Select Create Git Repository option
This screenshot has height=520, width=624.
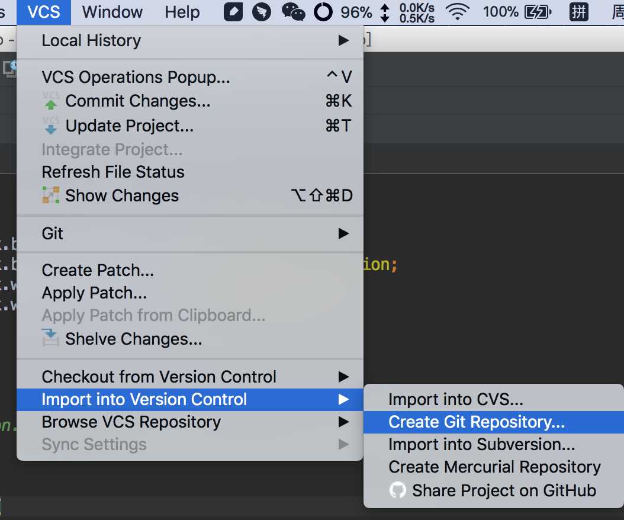coord(477,422)
